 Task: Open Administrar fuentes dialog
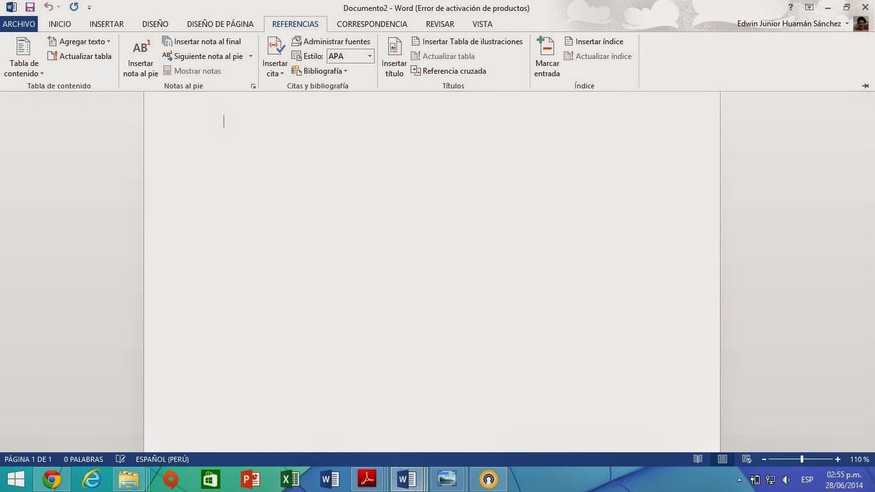click(x=332, y=41)
